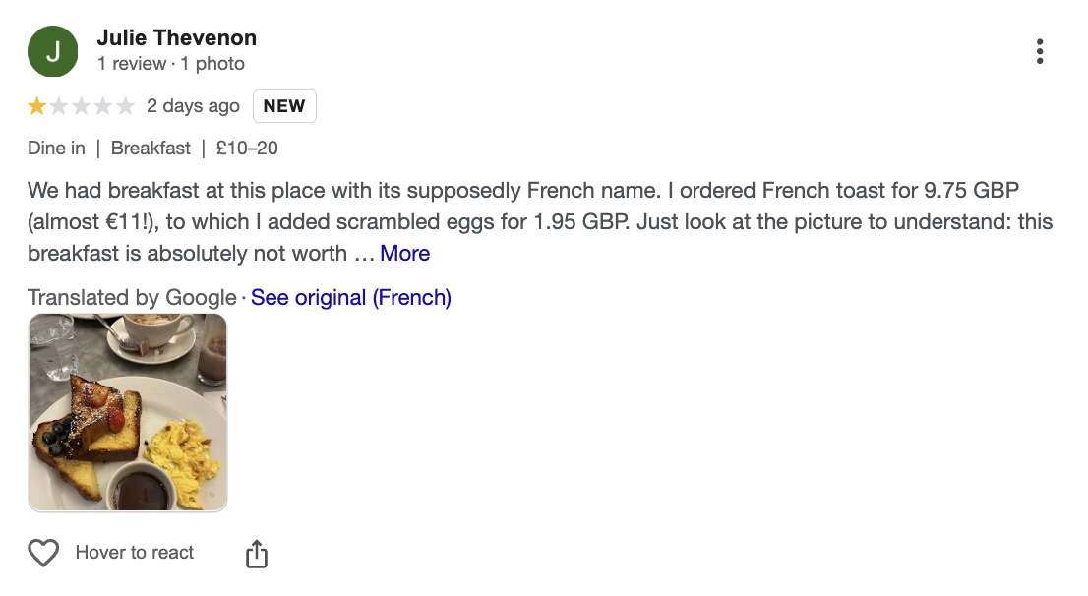The image size is (1088, 596).
Task: Click the "Translated by Google" text
Action: pos(132,297)
